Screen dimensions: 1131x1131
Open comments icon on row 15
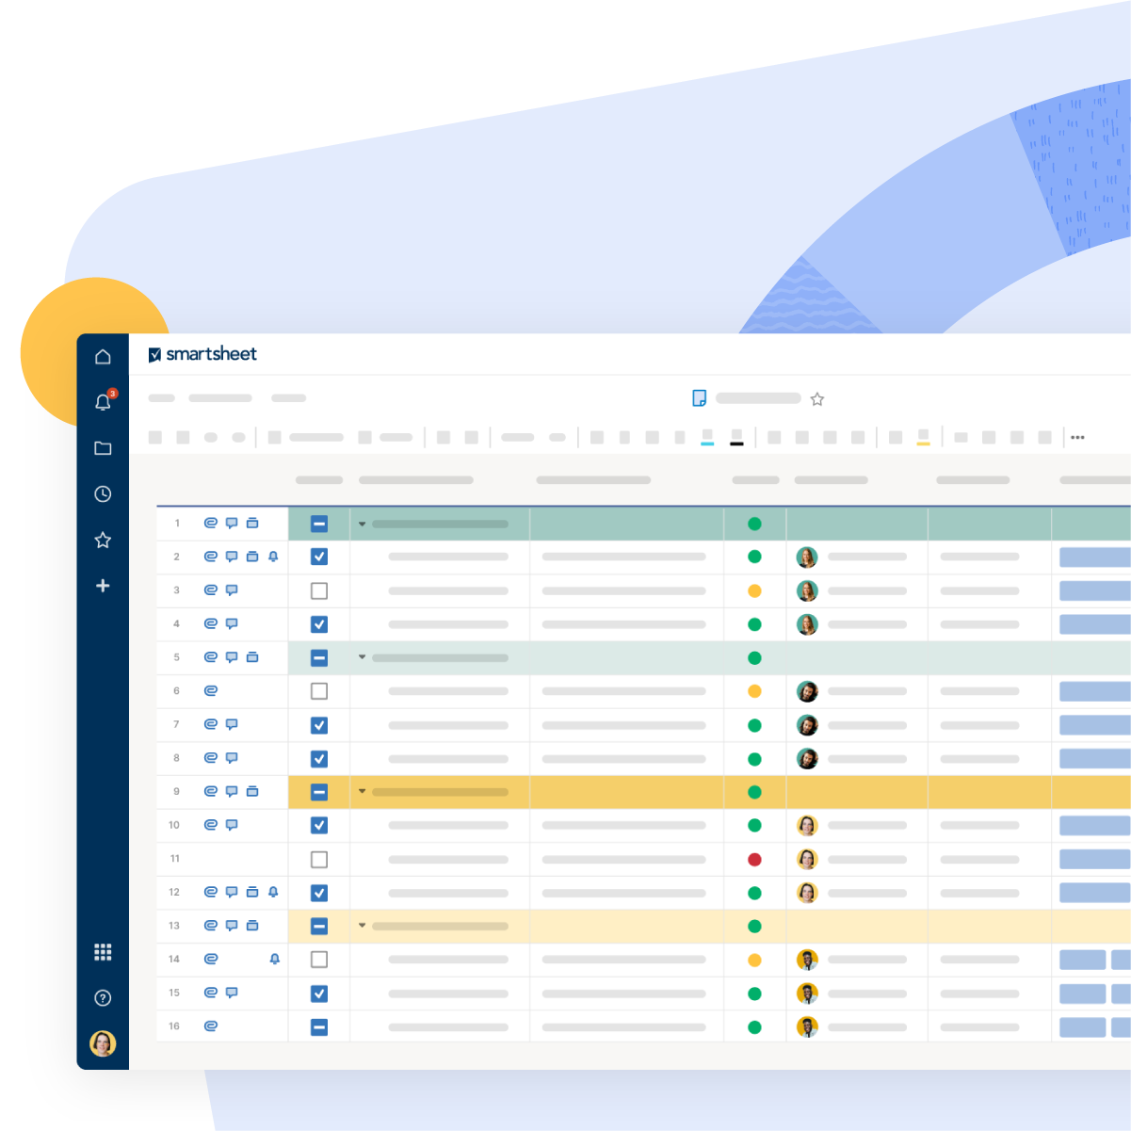(x=232, y=993)
